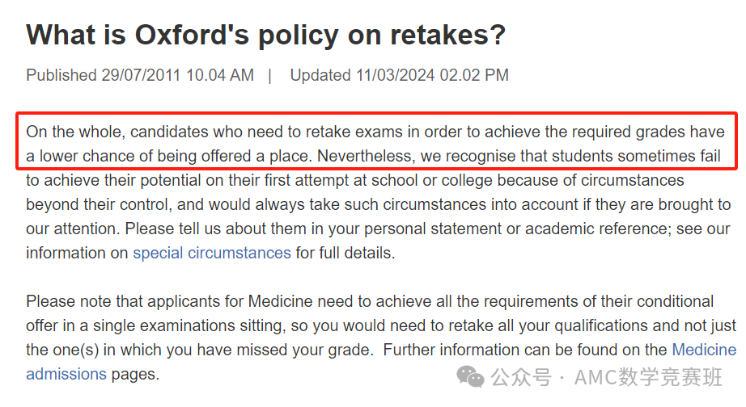This screenshot has width=746, height=407.
Task: Click the Published 29/07/2011 date text
Action: click(140, 75)
